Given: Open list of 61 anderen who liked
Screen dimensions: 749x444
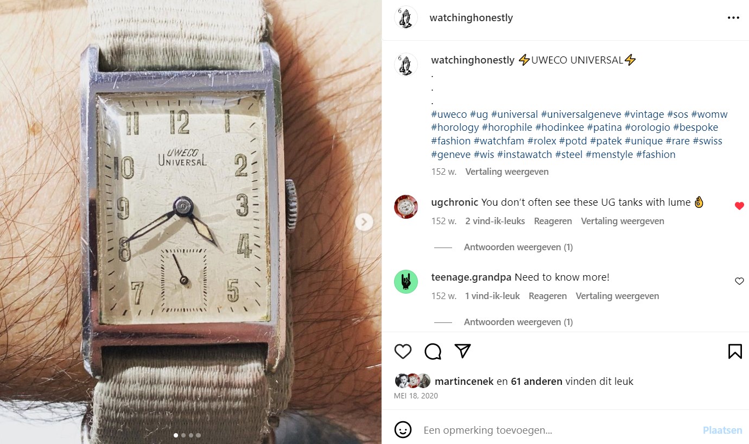Looking at the screenshot, I should tap(537, 381).
